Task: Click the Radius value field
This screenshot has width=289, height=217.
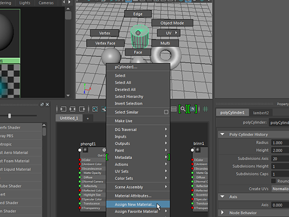Action: click(280, 143)
